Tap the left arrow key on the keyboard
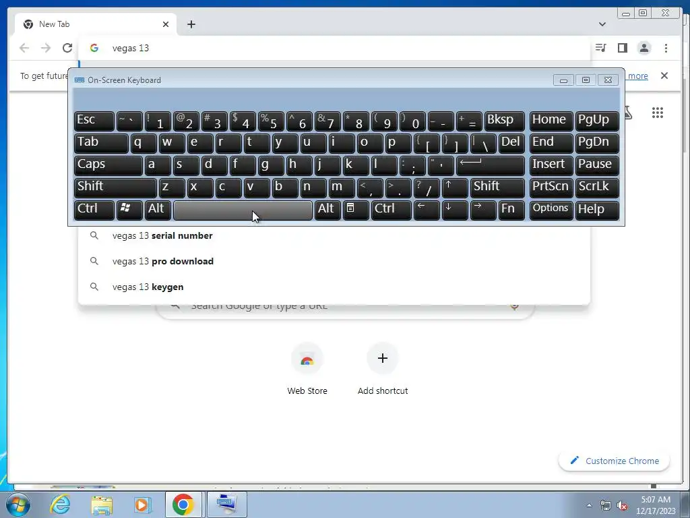The width and height of the screenshot is (690, 518). (427, 210)
